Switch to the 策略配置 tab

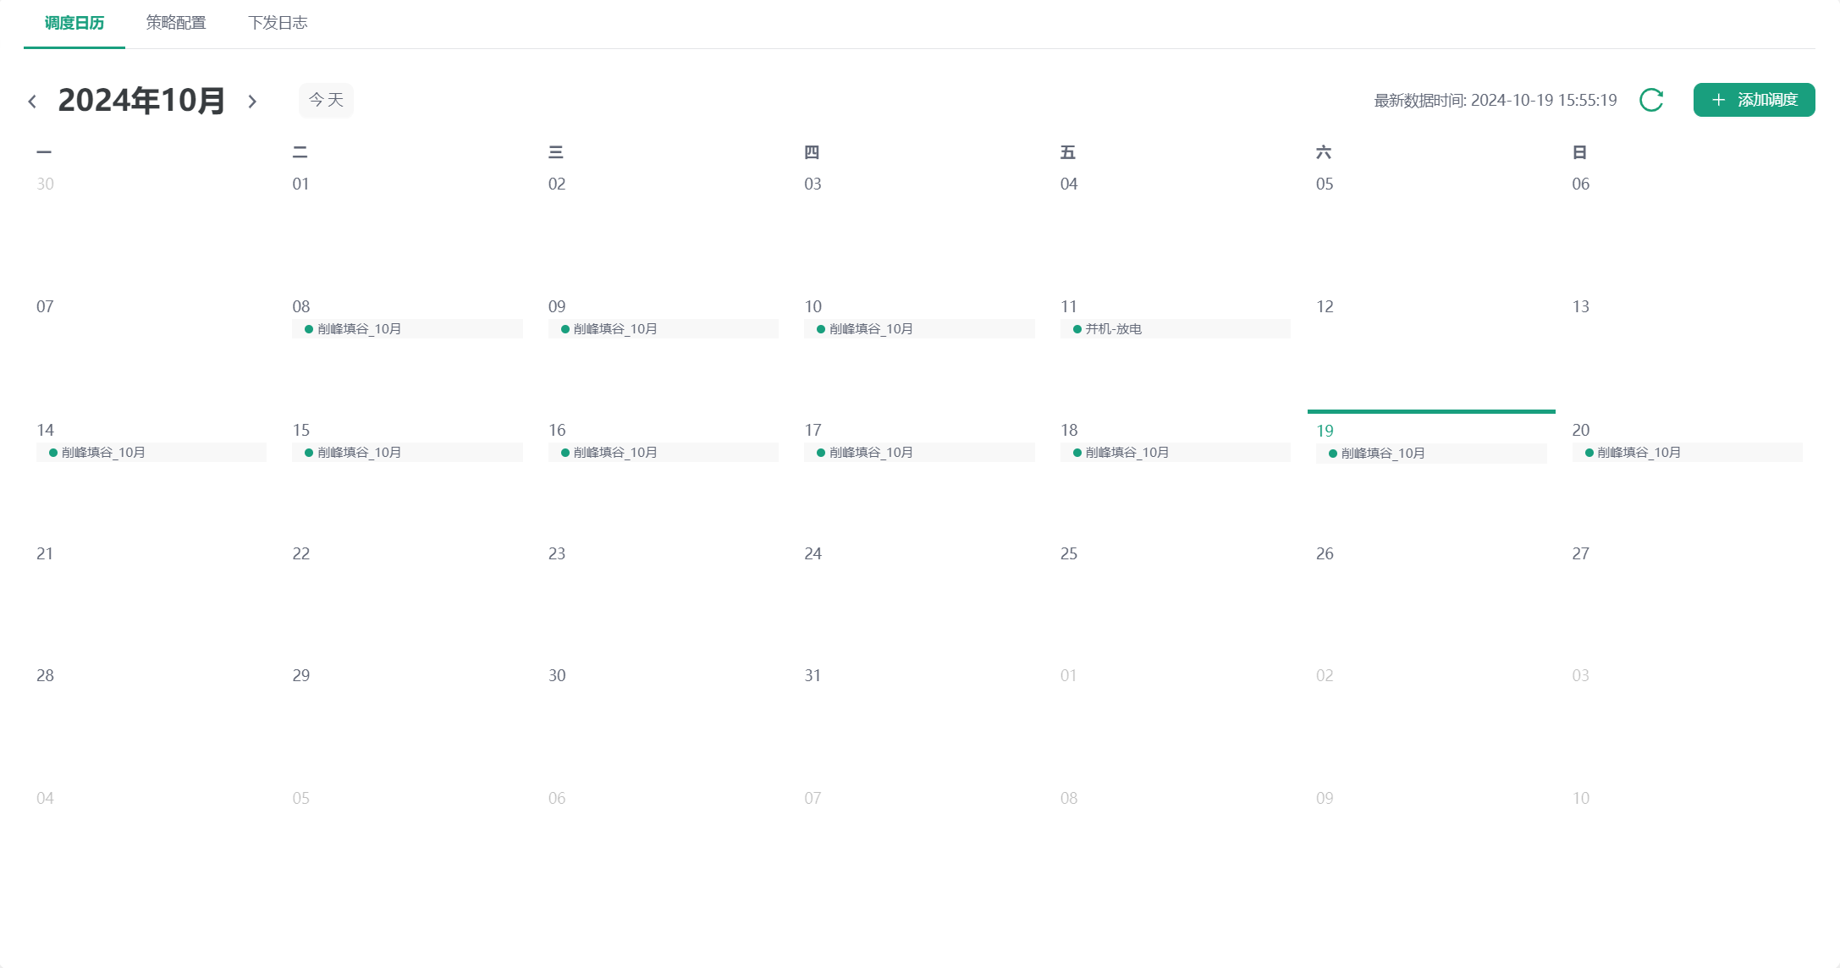pyautogui.click(x=176, y=23)
